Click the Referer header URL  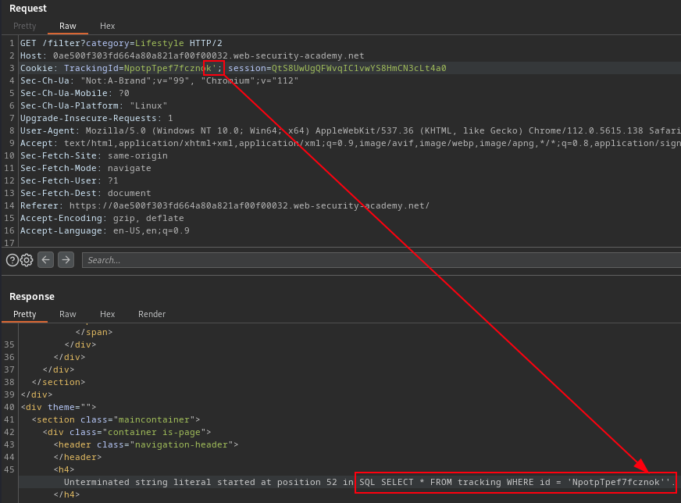[249, 206]
